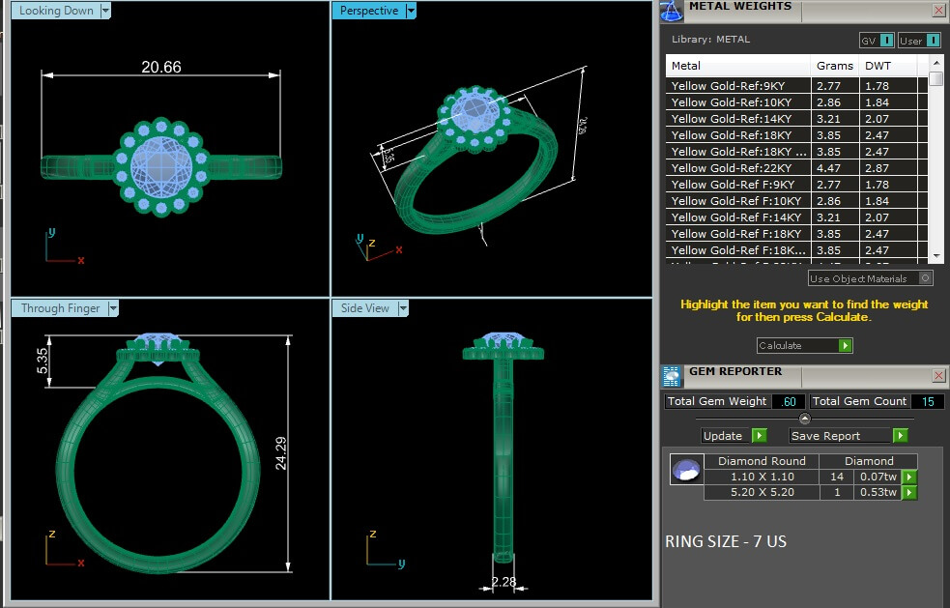
Task: Click green arrow for 0.53tw diamond row
Action: tap(909, 493)
